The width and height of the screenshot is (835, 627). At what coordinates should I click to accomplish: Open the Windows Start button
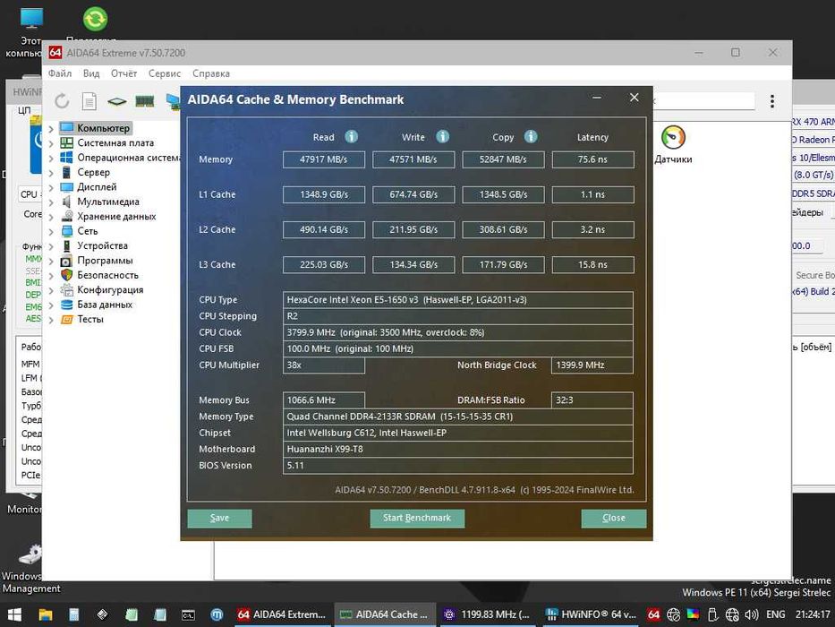point(14,614)
